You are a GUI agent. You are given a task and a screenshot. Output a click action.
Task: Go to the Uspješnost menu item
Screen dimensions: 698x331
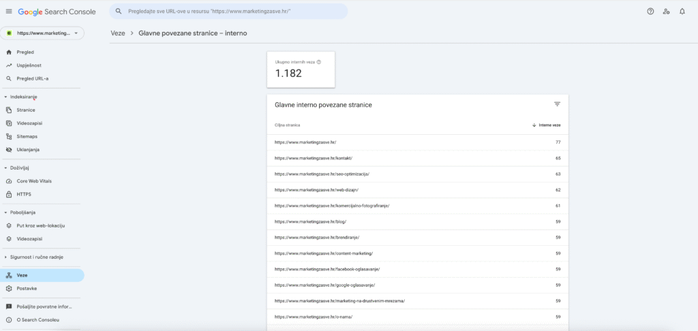click(x=29, y=65)
